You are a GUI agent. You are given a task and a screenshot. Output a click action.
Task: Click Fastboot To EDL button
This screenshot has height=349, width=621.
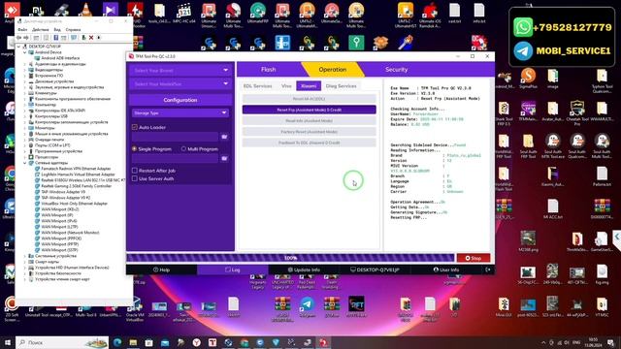coord(310,143)
